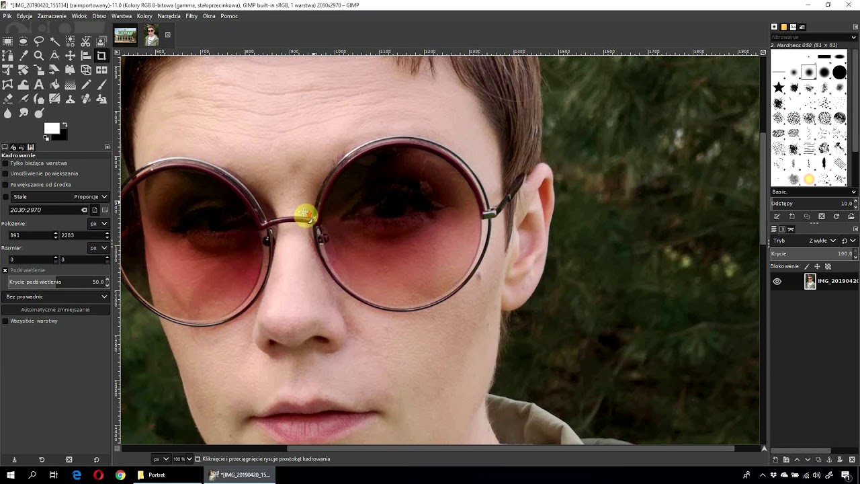Select the Alignment tool

coord(86,56)
